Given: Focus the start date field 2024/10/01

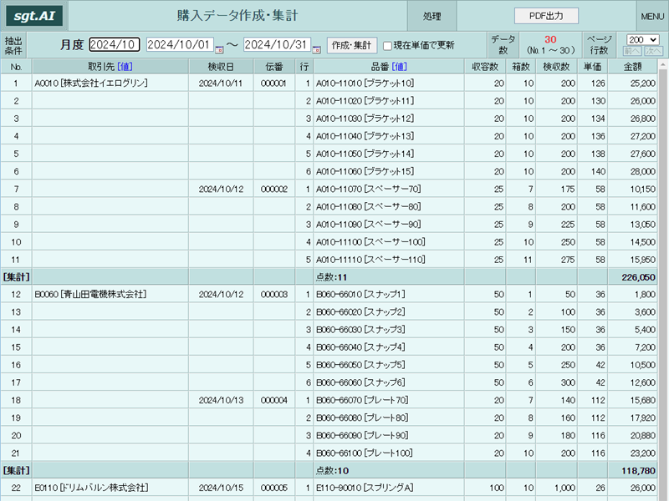Looking at the screenshot, I should point(180,44).
